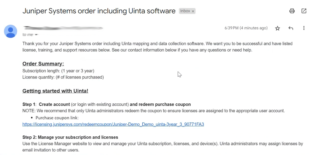This screenshot has width=309, height=155.
Task: Click the "Getting started with Uinta!" heading
Action: (x=55, y=91)
